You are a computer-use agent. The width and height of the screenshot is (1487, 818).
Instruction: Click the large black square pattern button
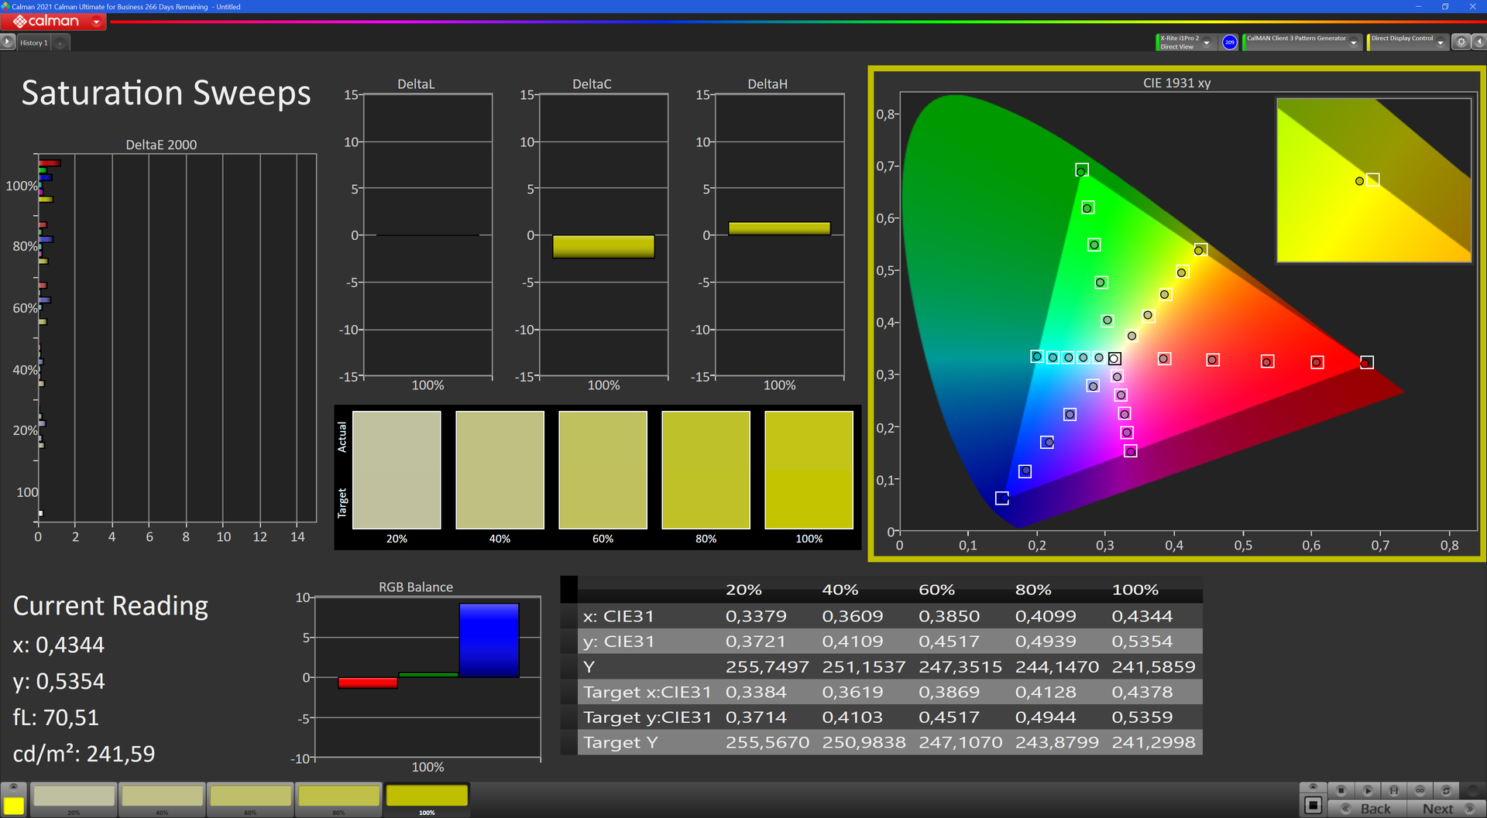pyautogui.click(x=1313, y=806)
